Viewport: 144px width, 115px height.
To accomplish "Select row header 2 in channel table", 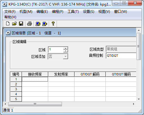I will (x=16, y=84).
